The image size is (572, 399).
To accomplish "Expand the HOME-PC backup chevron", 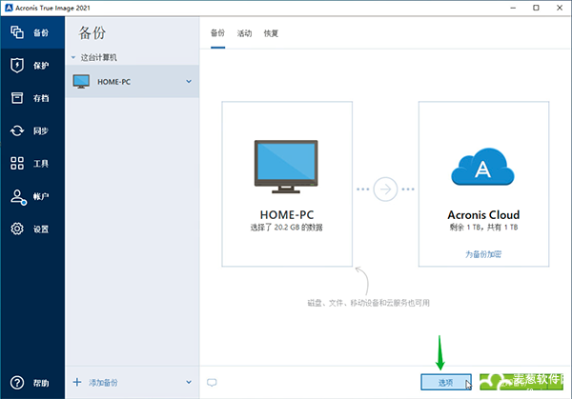I will (x=189, y=81).
